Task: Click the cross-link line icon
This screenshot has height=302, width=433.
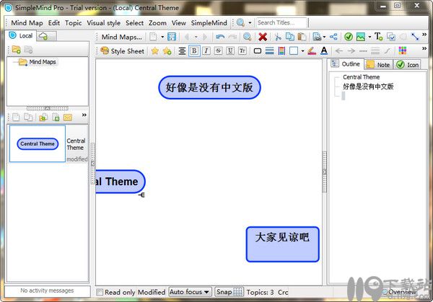Action: [415, 37]
